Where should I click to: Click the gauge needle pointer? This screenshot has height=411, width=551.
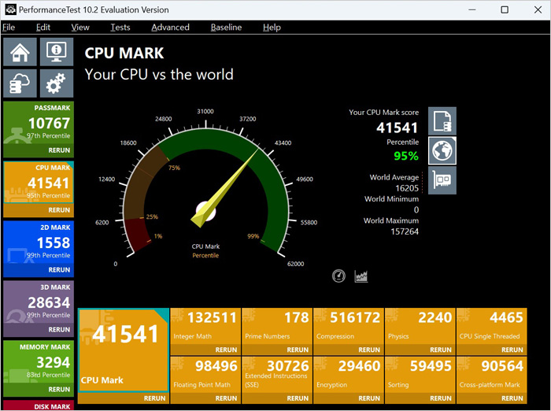coord(225,188)
